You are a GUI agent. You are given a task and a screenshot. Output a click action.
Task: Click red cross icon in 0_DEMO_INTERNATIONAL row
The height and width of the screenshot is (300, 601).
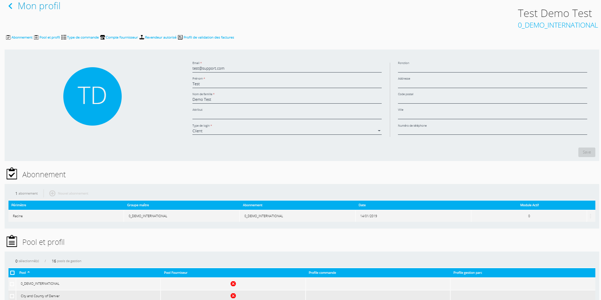233,284
